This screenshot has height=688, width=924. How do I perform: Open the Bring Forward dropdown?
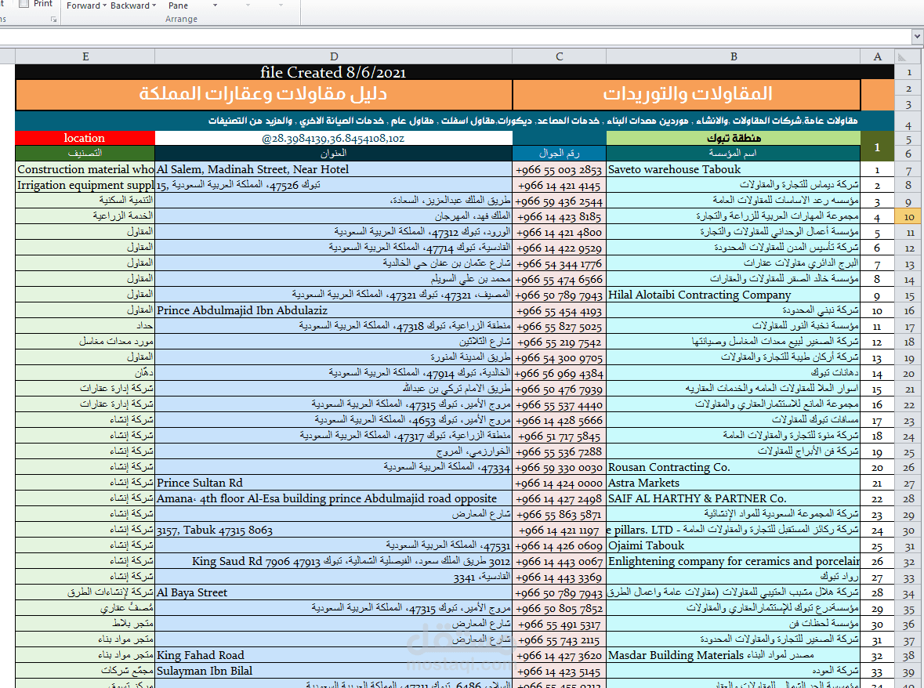click(x=87, y=5)
